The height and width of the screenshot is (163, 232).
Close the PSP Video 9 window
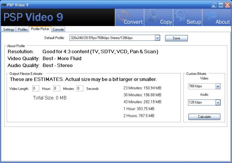tap(227, 5)
